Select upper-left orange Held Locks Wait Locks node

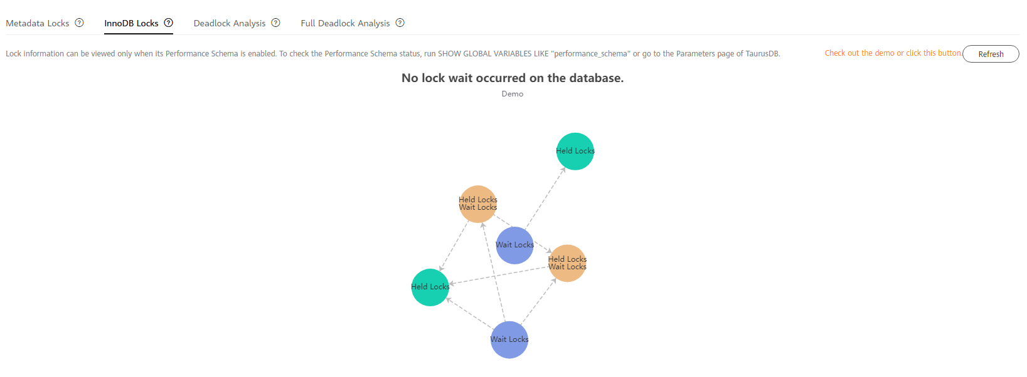point(478,204)
